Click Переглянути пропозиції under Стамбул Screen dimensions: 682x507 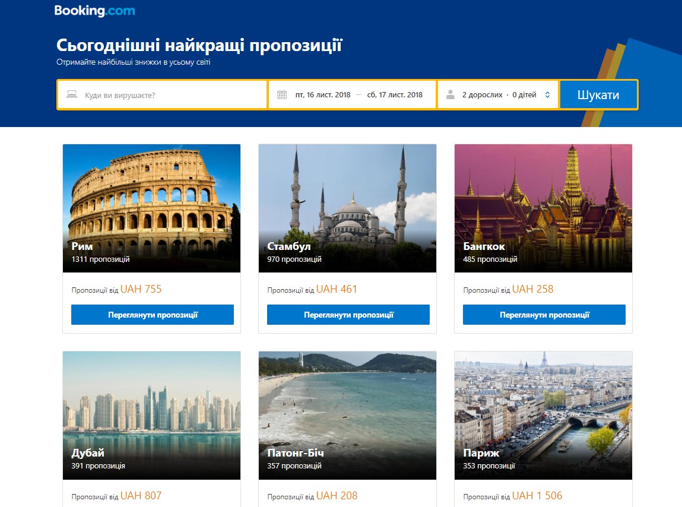coord(348,315)
